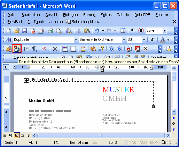The height and width of the screenshot is (147, 179).
Task: Open the Datei menu
Action: pos(12,15)
